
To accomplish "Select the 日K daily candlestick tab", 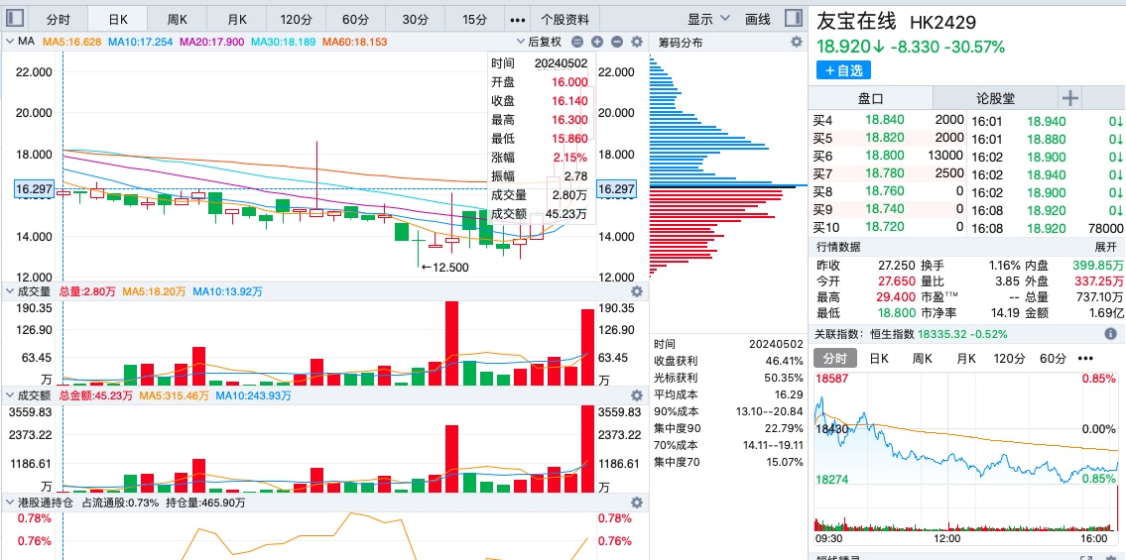I will pyautogui.click(x=118, y=20).
